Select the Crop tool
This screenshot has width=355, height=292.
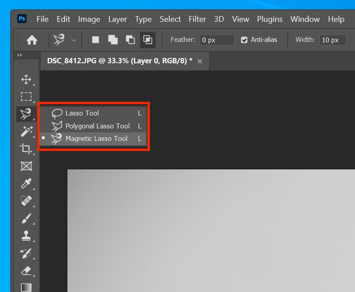click(x=26, y=149)
